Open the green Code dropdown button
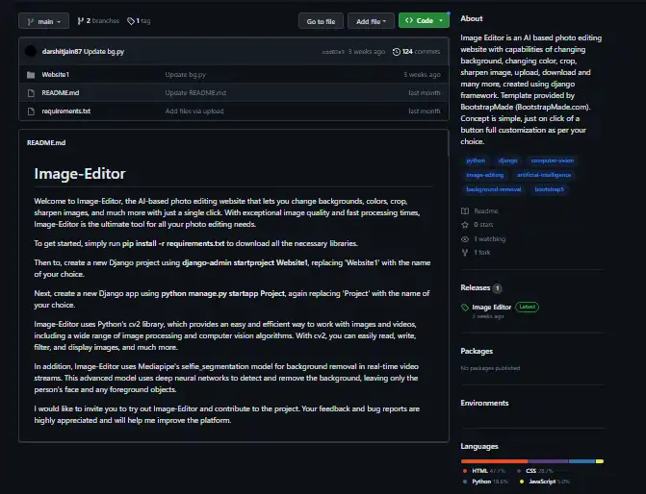 pyautogui.click(x=424, y=20)
